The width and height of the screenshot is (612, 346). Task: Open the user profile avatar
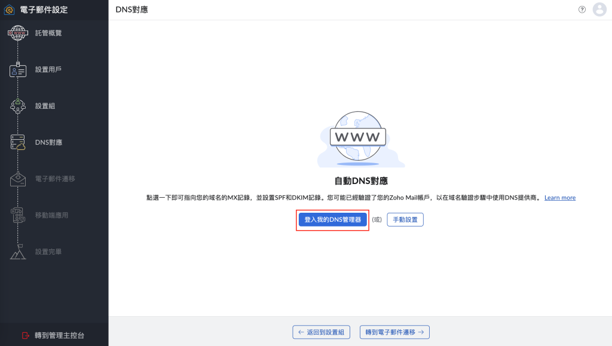pos(599,10)
